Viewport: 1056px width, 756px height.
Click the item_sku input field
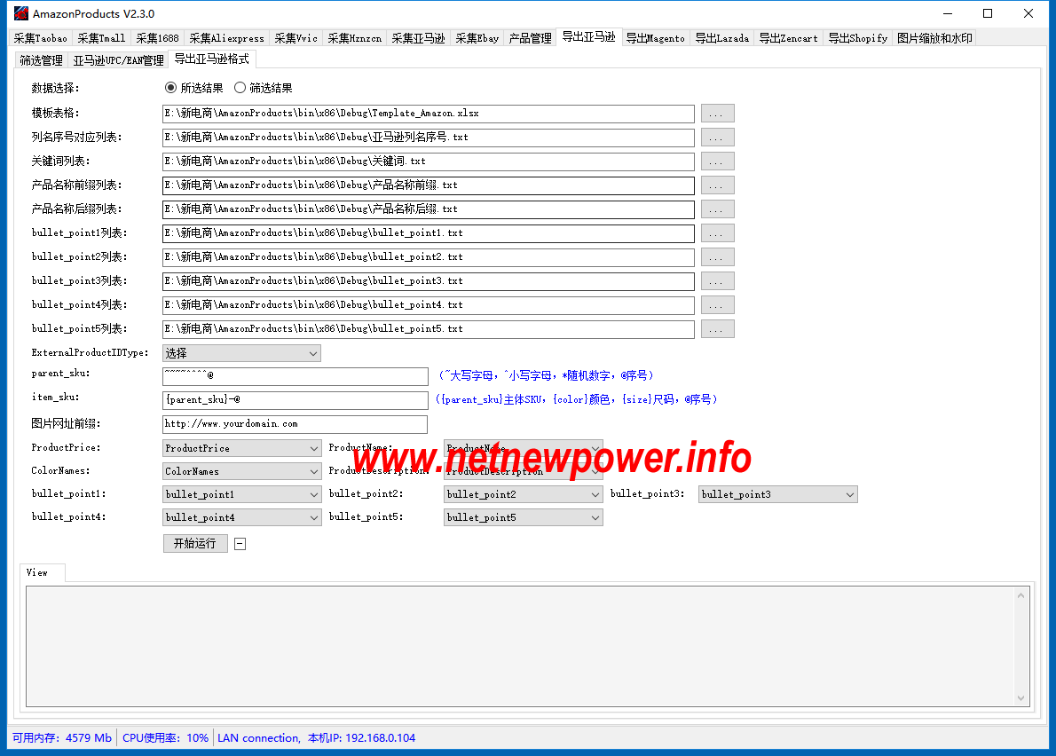coord(296,400)
